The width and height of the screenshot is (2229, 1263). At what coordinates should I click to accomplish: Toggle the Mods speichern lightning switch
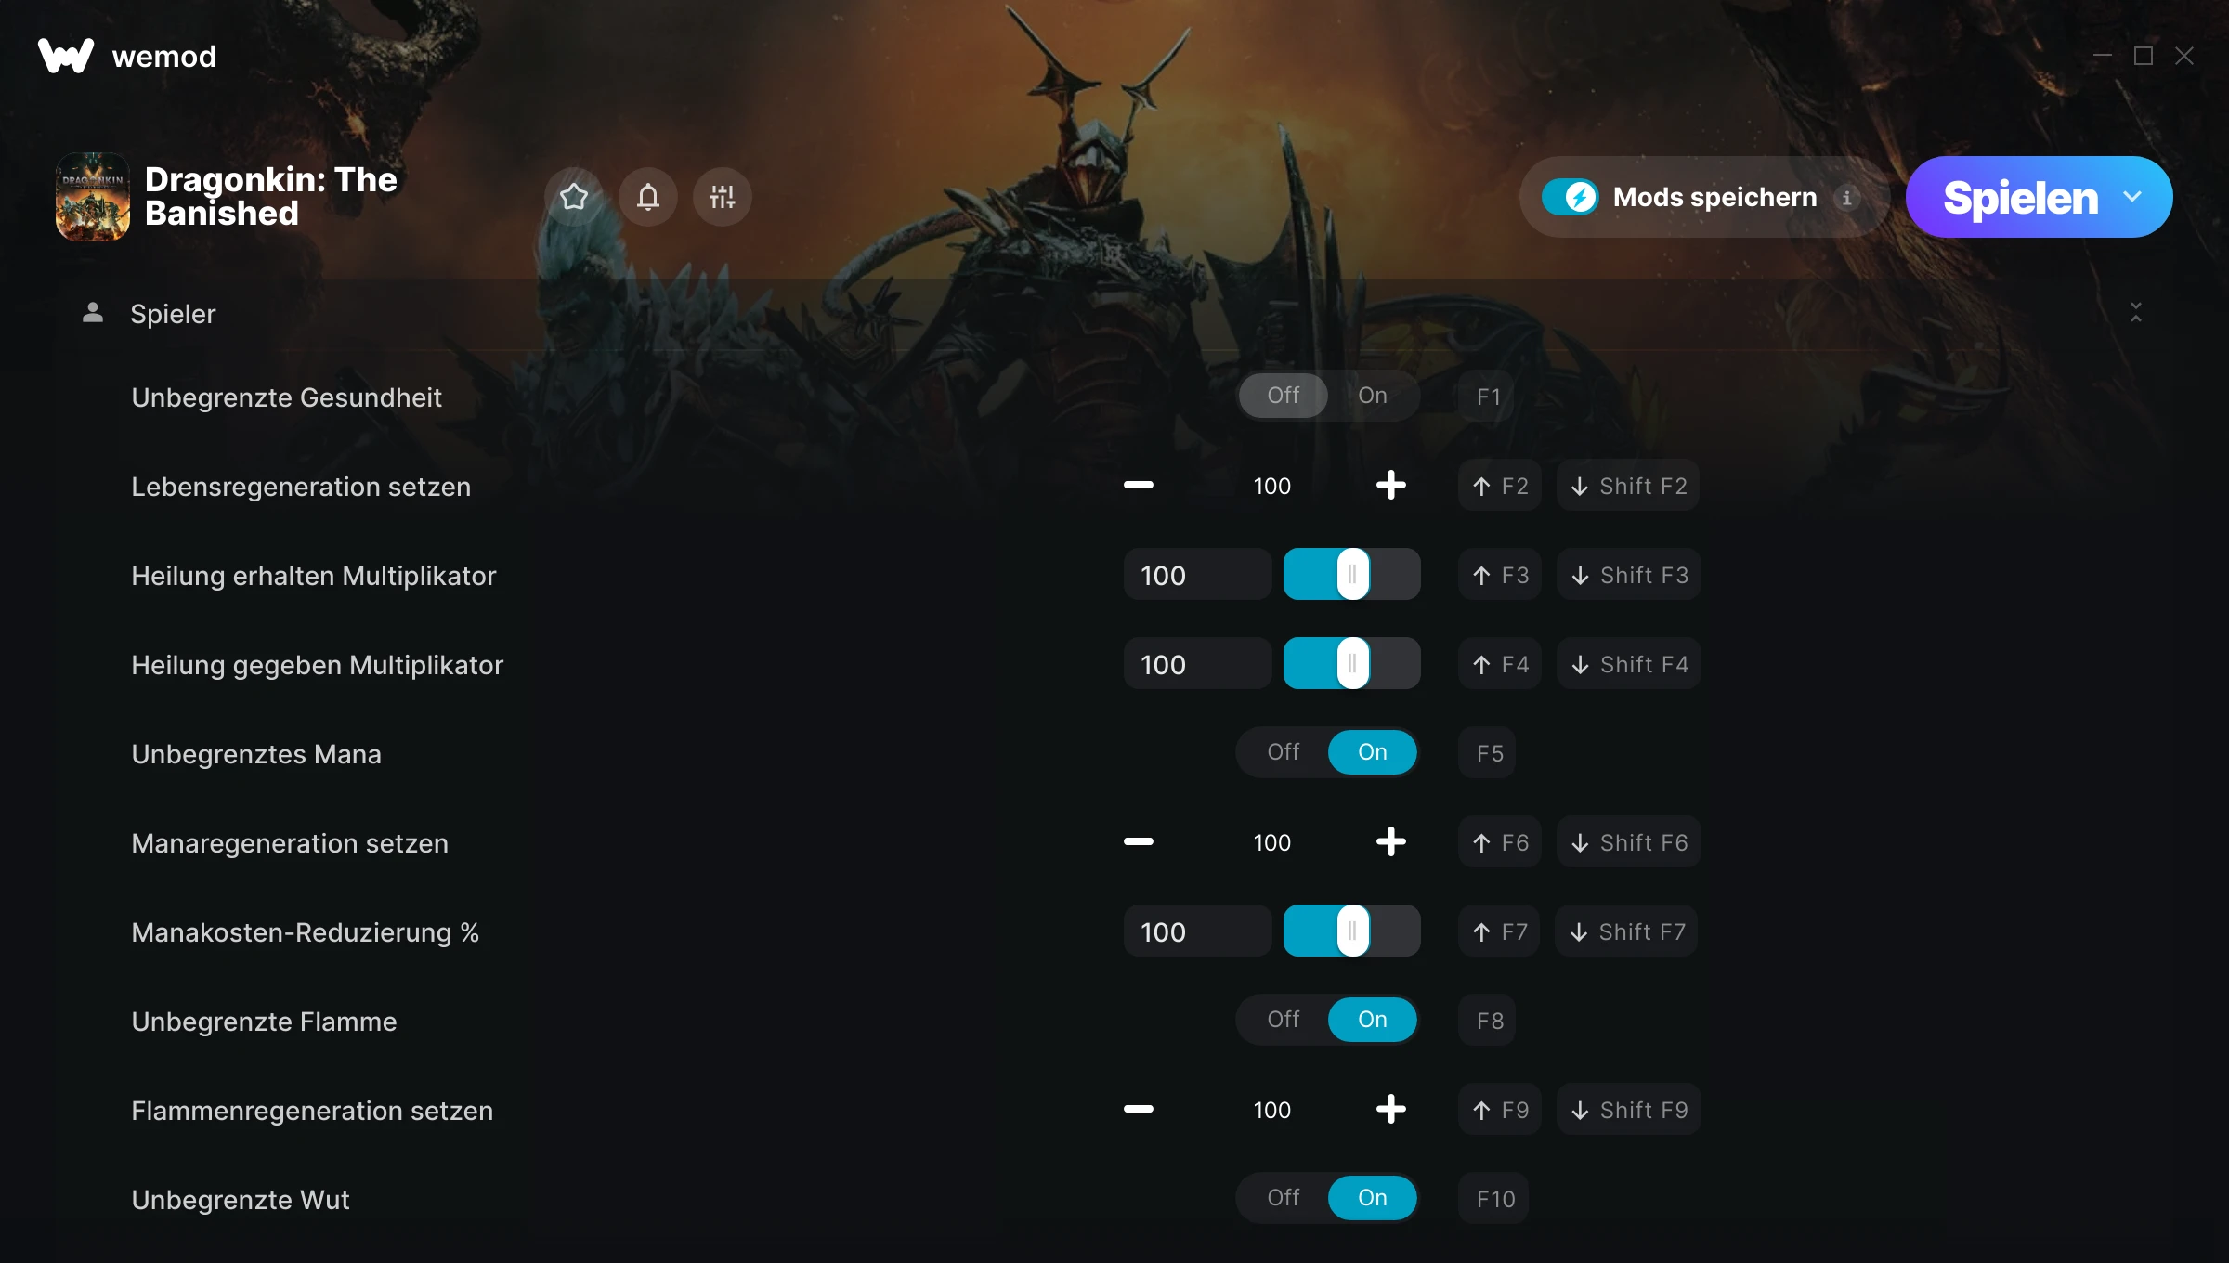click(1570, 197)
